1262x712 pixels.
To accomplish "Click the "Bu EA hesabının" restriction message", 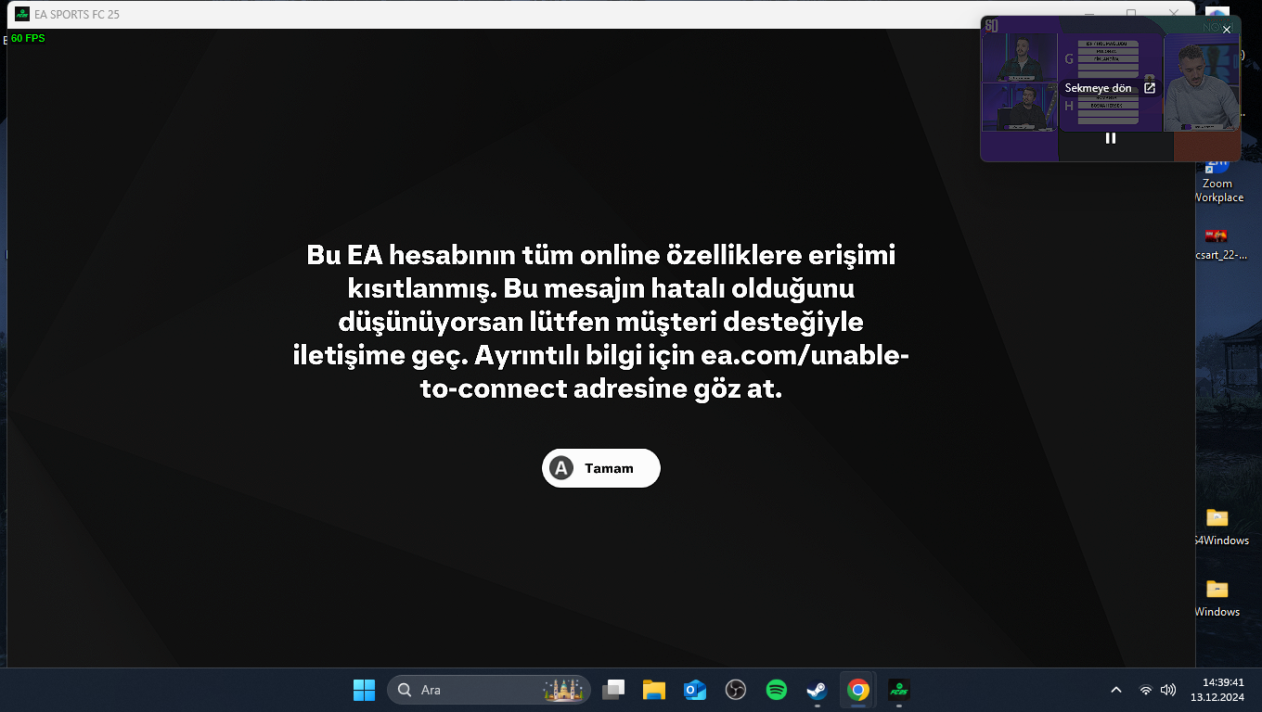I will coord(600,322).
